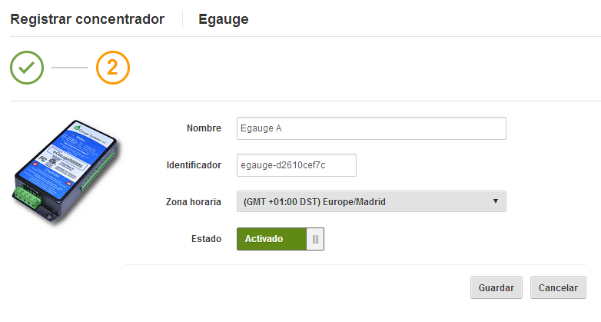The height and width of the screenshot is (322, 601).
Task: Click the green checkmark completed step icon
Action: [x=27, y=68]
